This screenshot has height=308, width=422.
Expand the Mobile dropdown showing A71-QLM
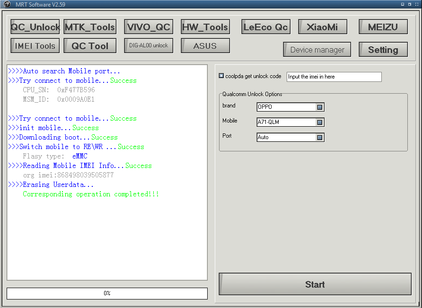point(320,122)
